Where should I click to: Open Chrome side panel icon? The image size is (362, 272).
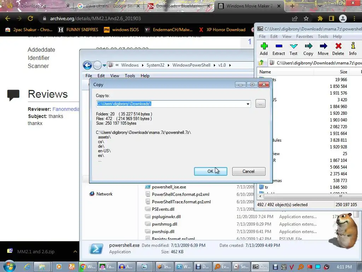(331, 18)
